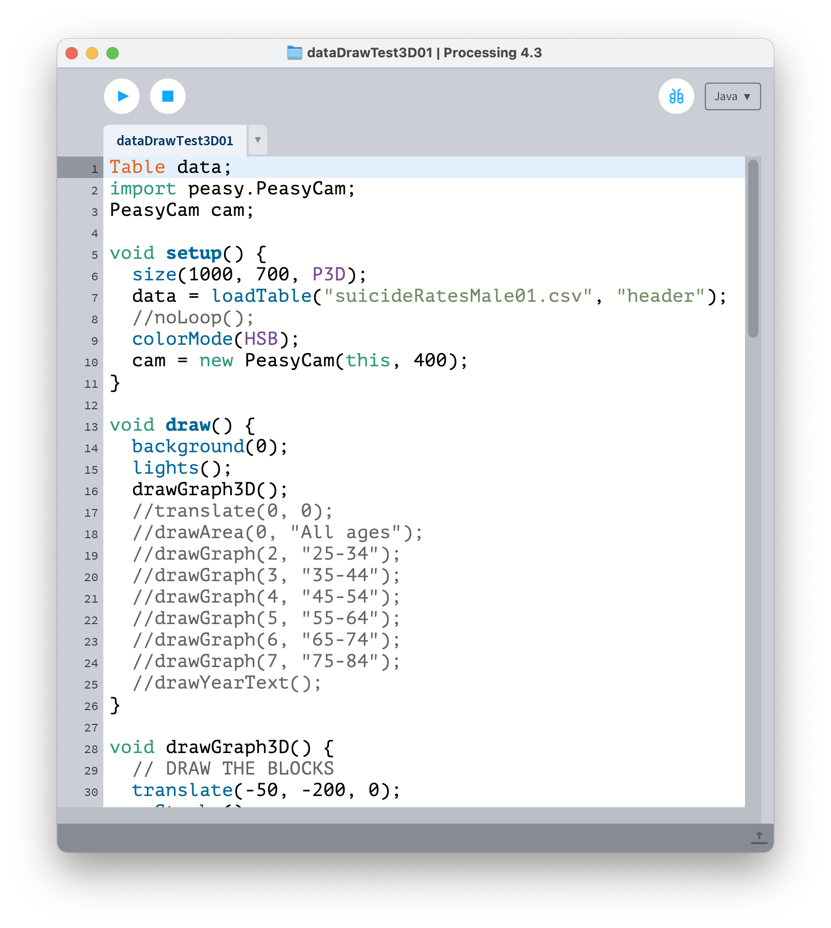This screenshot has width=831, height=928.
Task: Maximize the window using green button
Action: (x=113, y=53)
